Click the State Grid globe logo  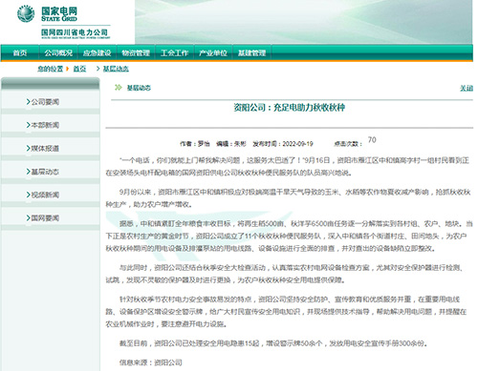tap(26, 14)
